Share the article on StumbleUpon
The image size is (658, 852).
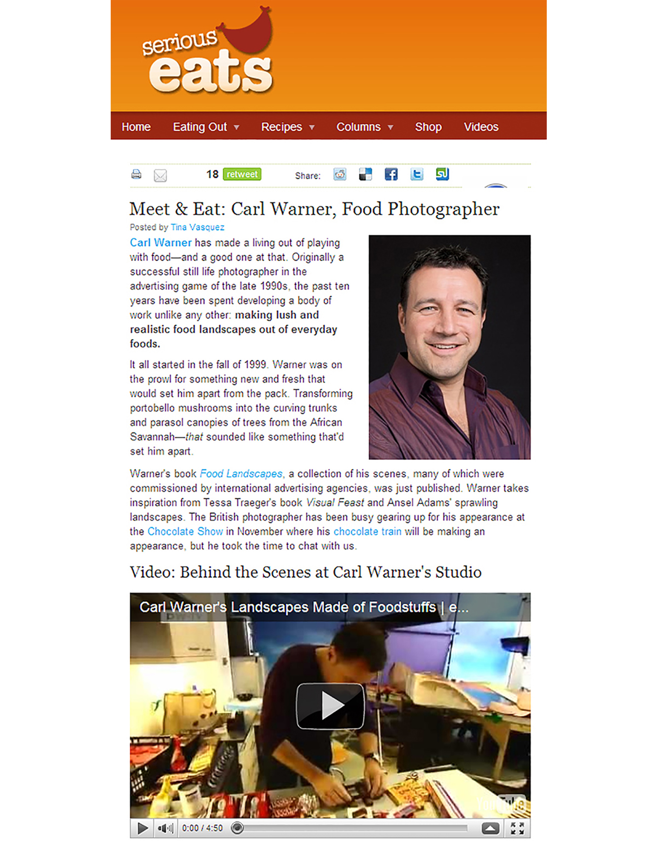(443, 174)
